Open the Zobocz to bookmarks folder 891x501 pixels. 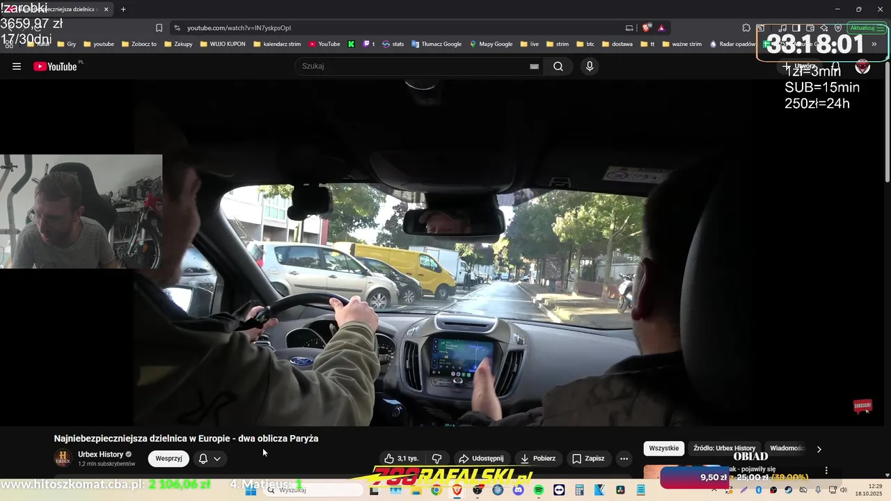pyautogui.click(x=138, y=44)
